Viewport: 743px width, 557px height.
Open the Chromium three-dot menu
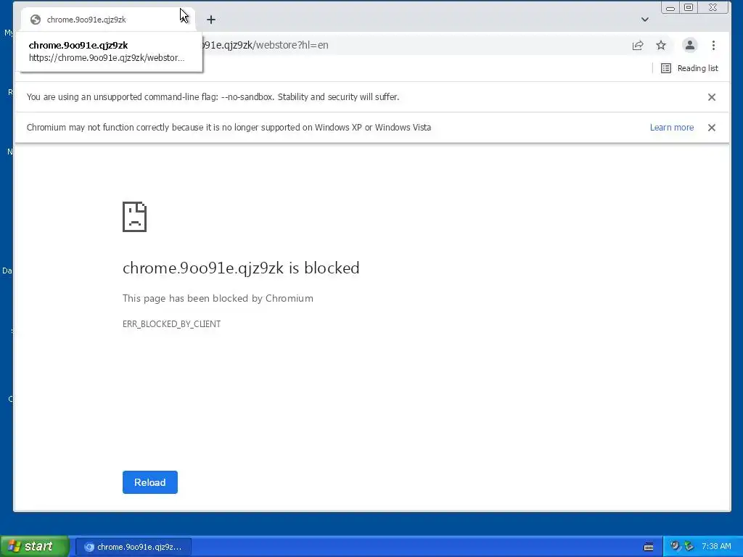pos(714,46)
